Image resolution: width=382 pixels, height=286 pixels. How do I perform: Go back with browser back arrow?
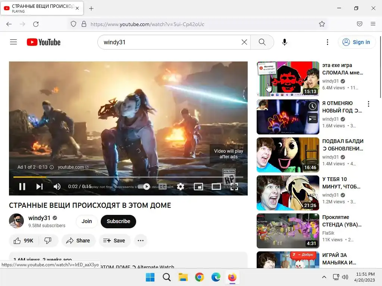(x=9, y=24)
